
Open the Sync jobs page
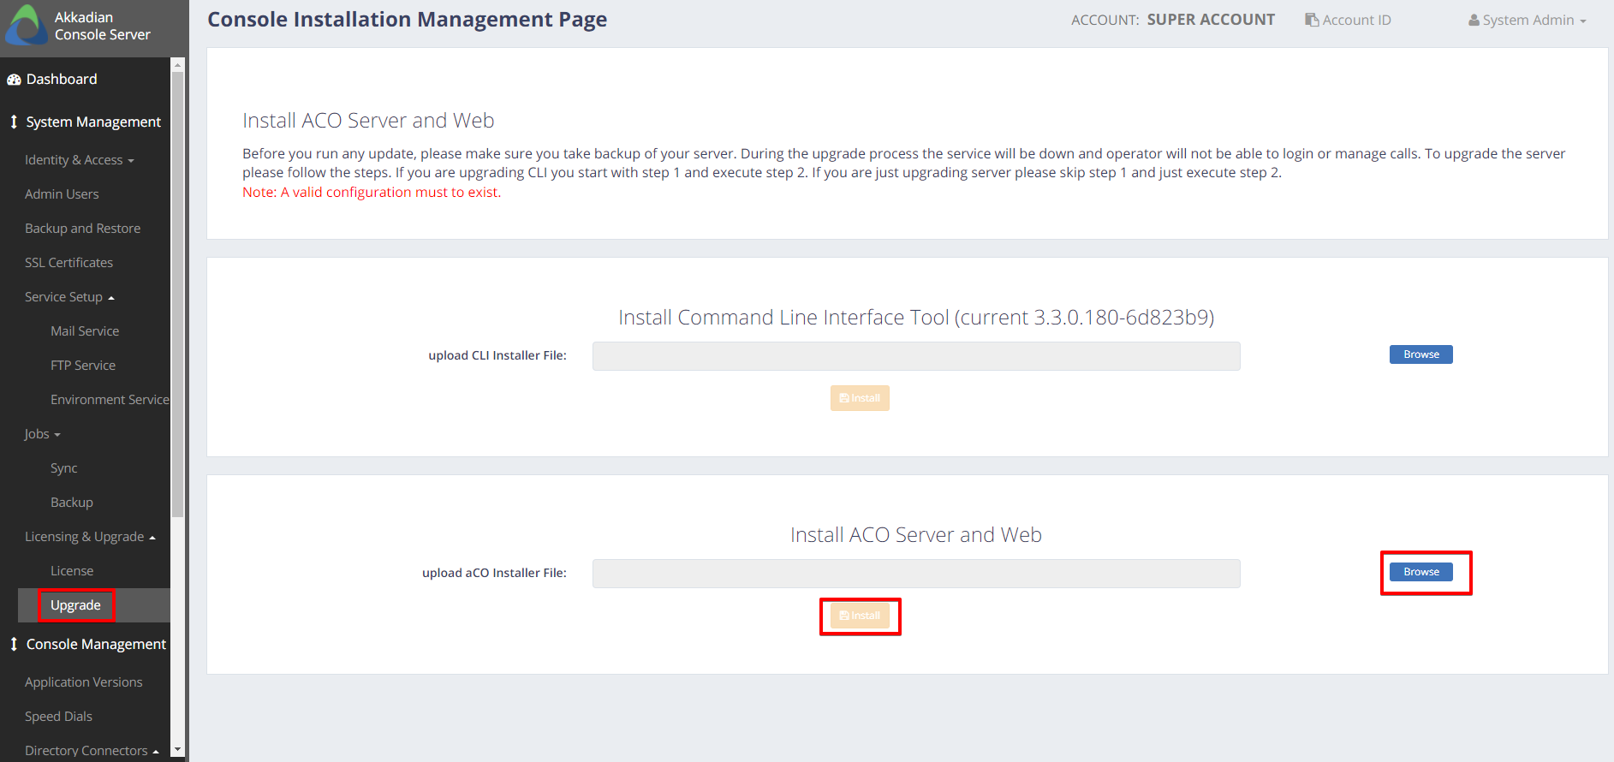[x=64, y=468]
